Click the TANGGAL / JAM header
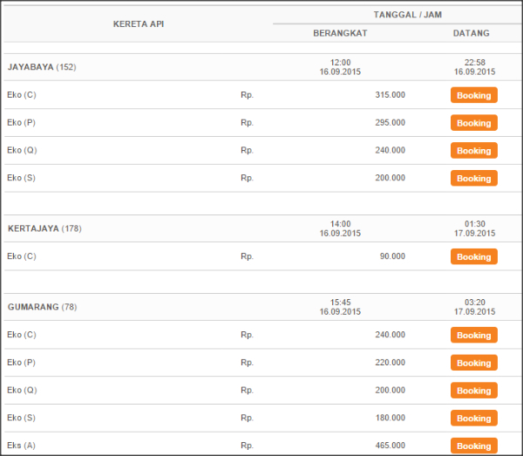 tap(408, 15)
